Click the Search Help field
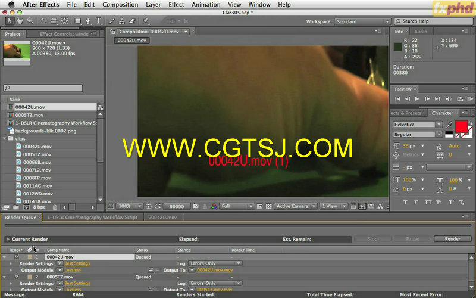The width and height of the screenshot is (476, 298). click(434, 21)
